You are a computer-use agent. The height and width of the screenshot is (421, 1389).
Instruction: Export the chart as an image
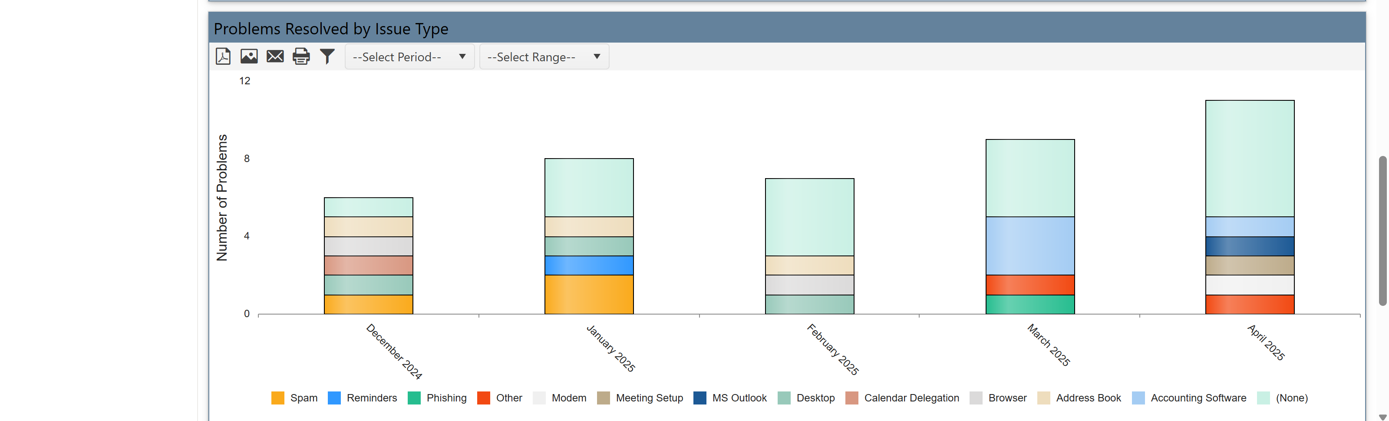[x=248, y=56]
